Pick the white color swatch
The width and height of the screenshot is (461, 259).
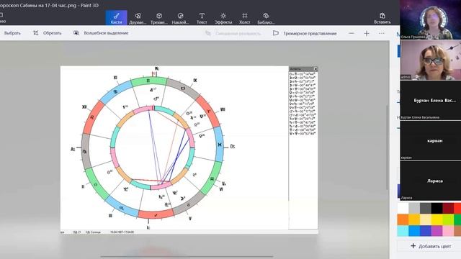(403, 208)
